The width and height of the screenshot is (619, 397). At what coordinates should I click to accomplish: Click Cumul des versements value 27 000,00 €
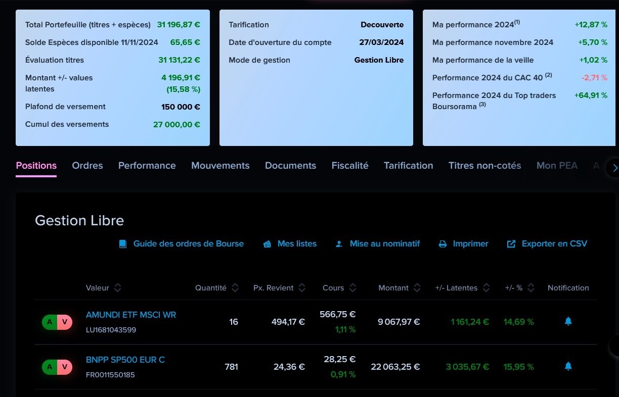pos(176,124)
